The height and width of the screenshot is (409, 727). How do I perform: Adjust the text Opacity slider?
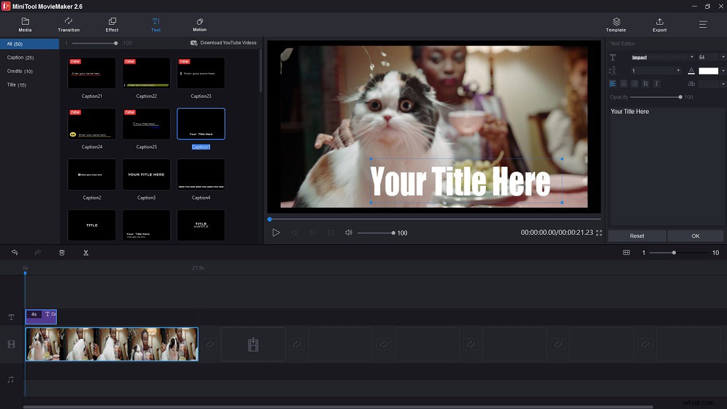[x=680, y=97]
